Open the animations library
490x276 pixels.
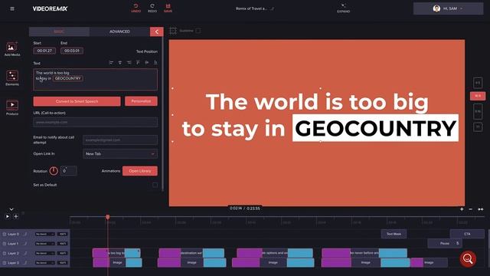click(x=139, y=171)
